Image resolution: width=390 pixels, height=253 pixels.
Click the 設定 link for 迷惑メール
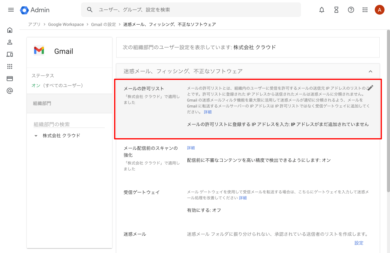359,243
